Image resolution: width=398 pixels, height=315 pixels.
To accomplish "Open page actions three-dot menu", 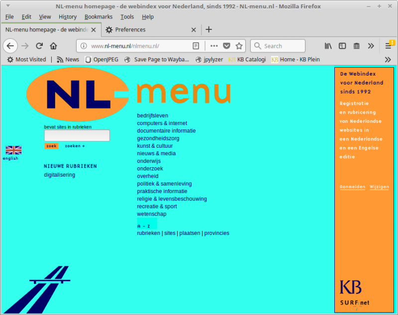I will [x=214, y=46].
